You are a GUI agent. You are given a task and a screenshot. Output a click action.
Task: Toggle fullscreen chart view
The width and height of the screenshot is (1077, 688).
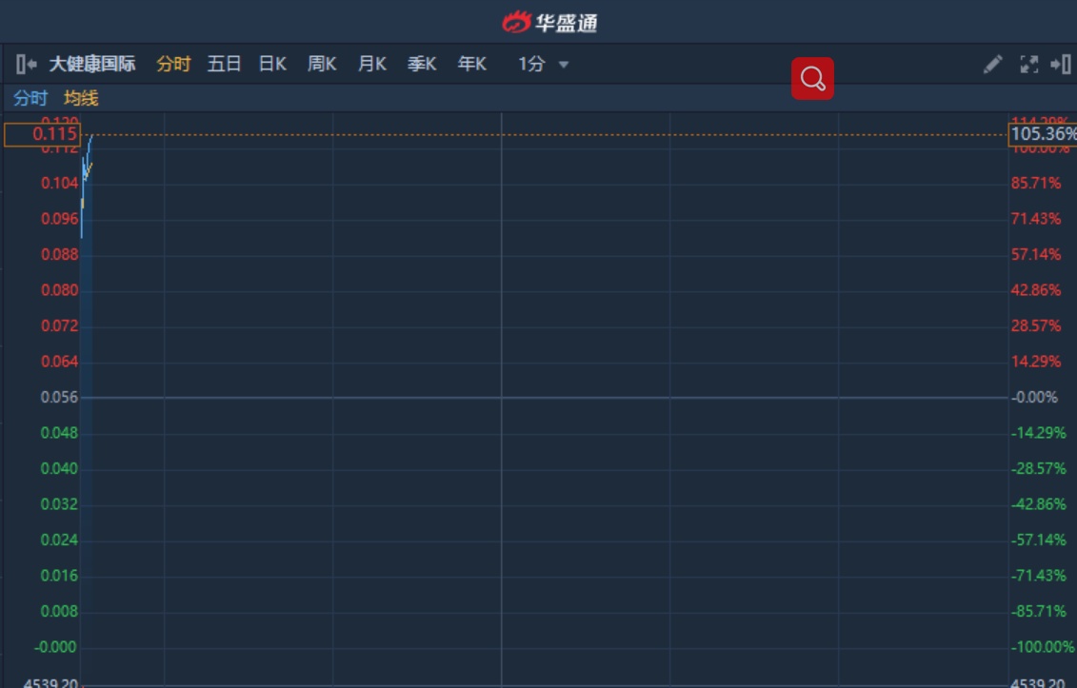click(x=1029, y=65)
